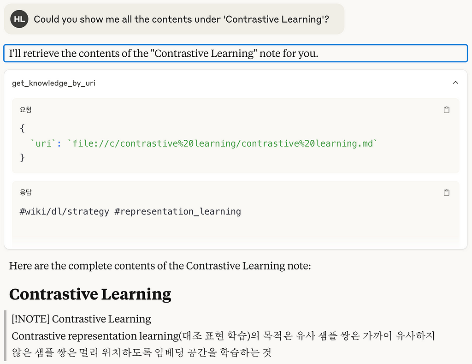Click the file://c/contrastive%20learning URI value

[222, 143]
